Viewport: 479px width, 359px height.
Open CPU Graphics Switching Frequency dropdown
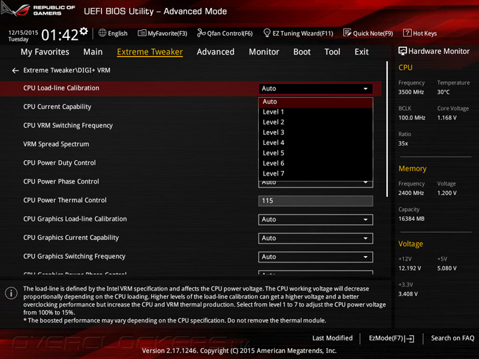[315, 257]
